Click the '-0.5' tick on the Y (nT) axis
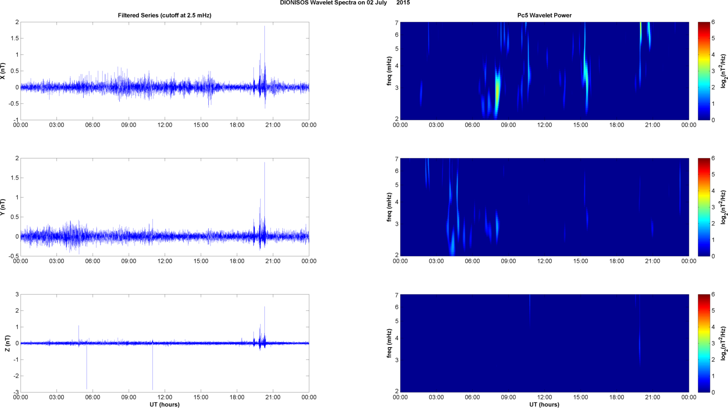Image resolution: width=728 pixels, height=408 pixels. (x=14, y=256)
